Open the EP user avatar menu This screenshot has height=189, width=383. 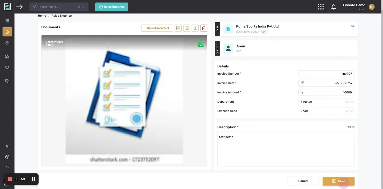[372, 7]
